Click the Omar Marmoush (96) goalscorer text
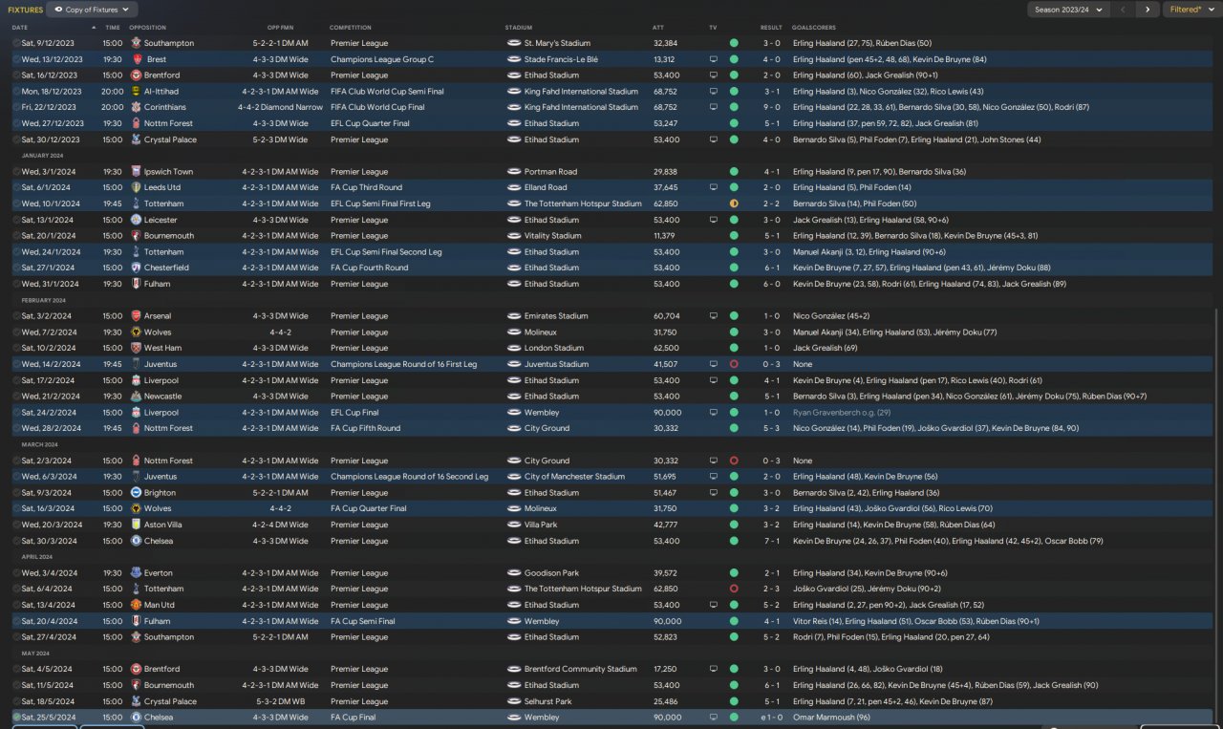Viewport: 1223px width, 729px height. (x=829, y=717)
